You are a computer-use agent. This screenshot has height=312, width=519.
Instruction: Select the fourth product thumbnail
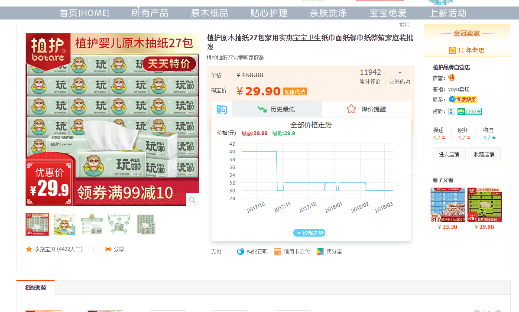pos(119,224)
